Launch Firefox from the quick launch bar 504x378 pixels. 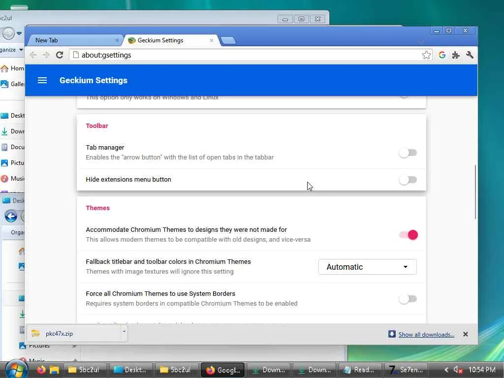(41, 370)
